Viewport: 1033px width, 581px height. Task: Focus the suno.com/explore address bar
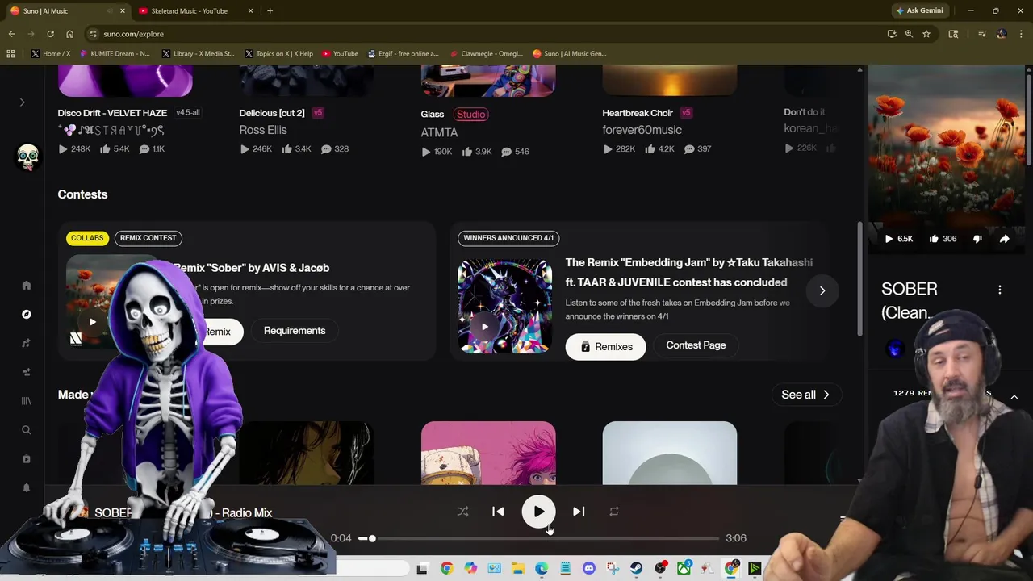[x=484, y=34]
